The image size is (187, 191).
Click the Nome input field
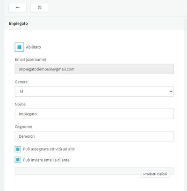point(94,114)
